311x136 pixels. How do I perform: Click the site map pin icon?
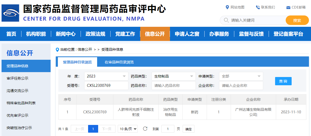point(227,7)
